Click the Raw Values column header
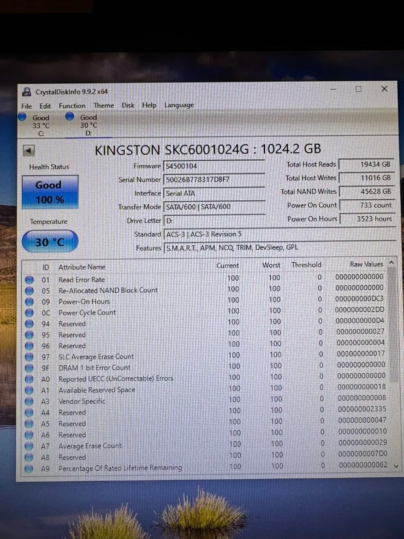 click(367, 264)
